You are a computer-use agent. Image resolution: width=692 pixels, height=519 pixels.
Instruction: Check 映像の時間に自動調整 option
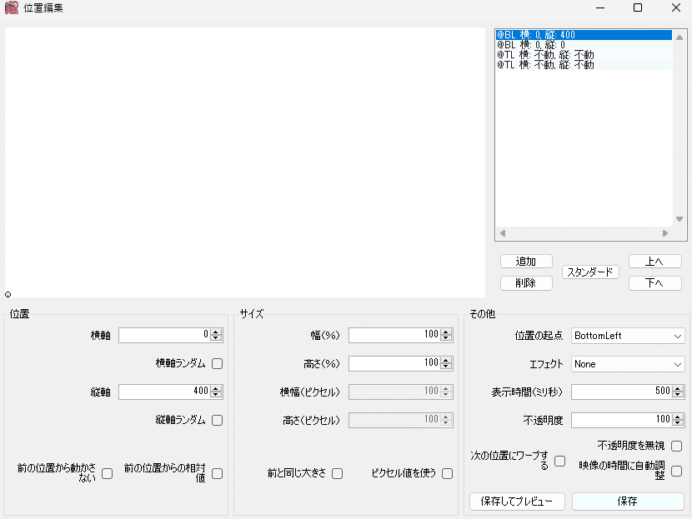676,472
